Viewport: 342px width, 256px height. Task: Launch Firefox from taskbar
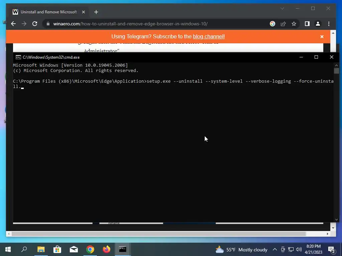(107, 249)
